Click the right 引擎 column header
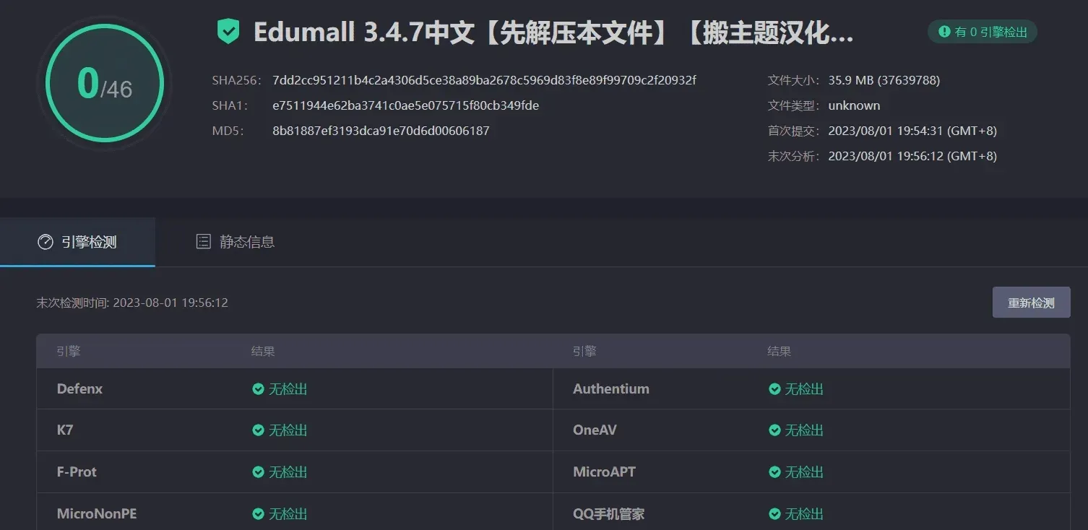 click(x=584, y=352)
